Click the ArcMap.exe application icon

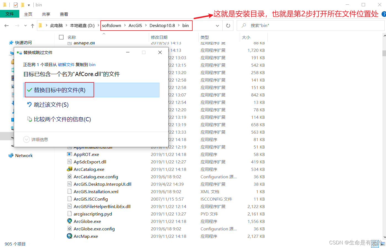tap(70, 236)
